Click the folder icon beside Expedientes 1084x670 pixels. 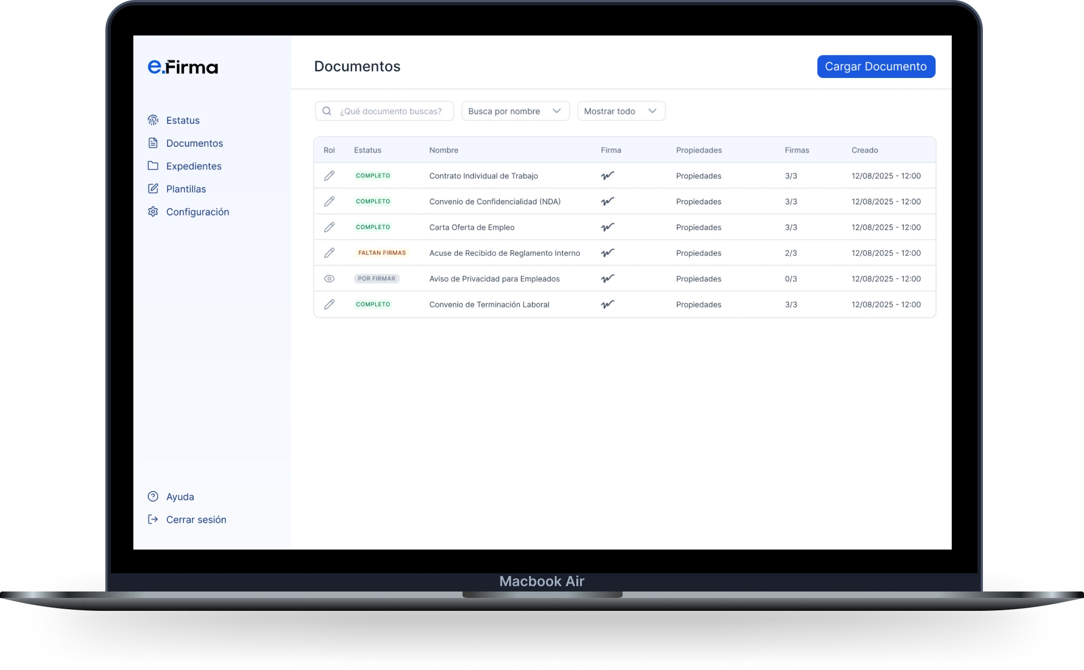click(153, 166)
